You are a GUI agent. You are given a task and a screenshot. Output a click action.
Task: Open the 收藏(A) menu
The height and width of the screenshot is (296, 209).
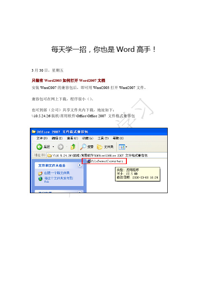tap(88, 138)
